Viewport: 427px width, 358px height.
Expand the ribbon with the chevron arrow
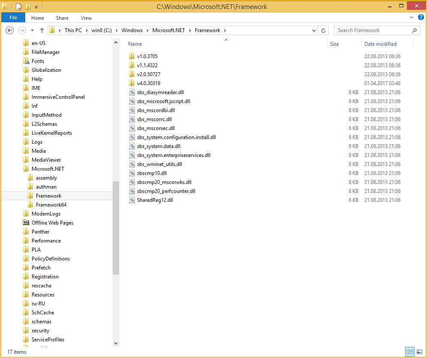(411, 18)
